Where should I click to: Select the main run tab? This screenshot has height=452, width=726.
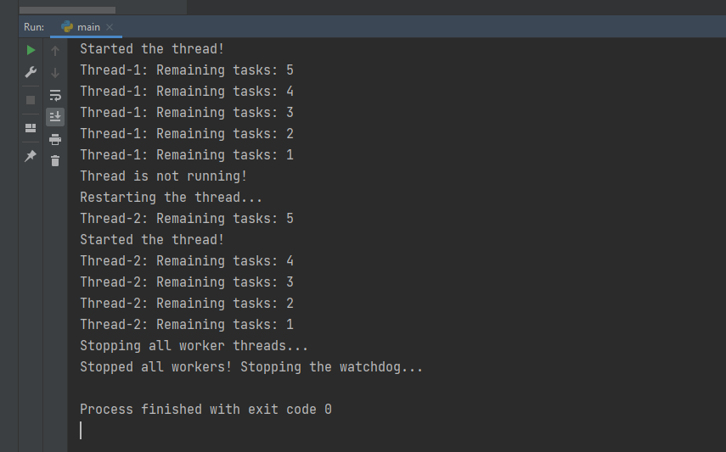88,27
